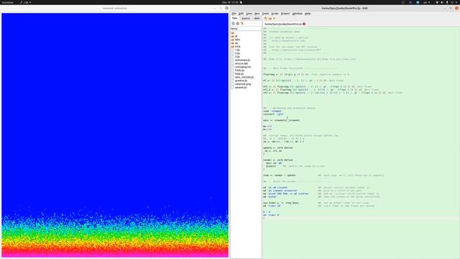Image resolution: width=460 pixels, height=259 pixels.
Task: Open the keyboard language indicator dropdown
Action: tap(426, 2)
